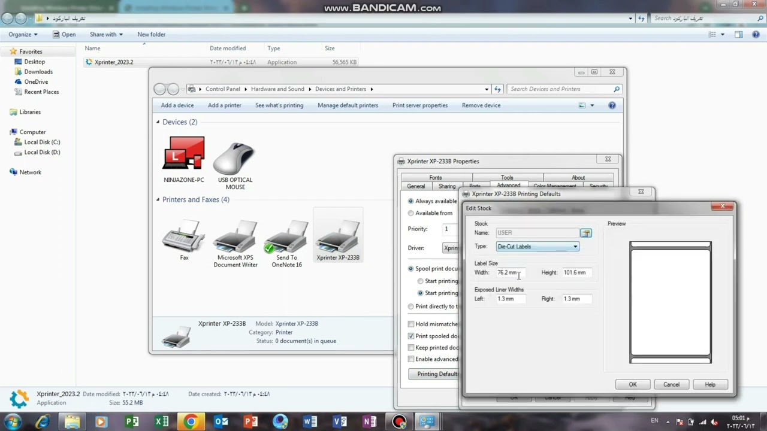
Task: Open Downloads in Favorites sidebar
Action: tap(38, 72)
